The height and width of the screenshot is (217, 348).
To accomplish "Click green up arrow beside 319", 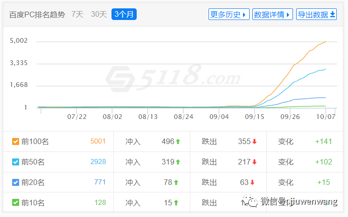I will (x=178, y=162).
